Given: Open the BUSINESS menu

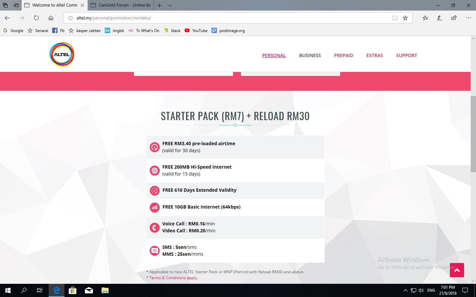Looking at the screenshot, I should click(310, 55).
